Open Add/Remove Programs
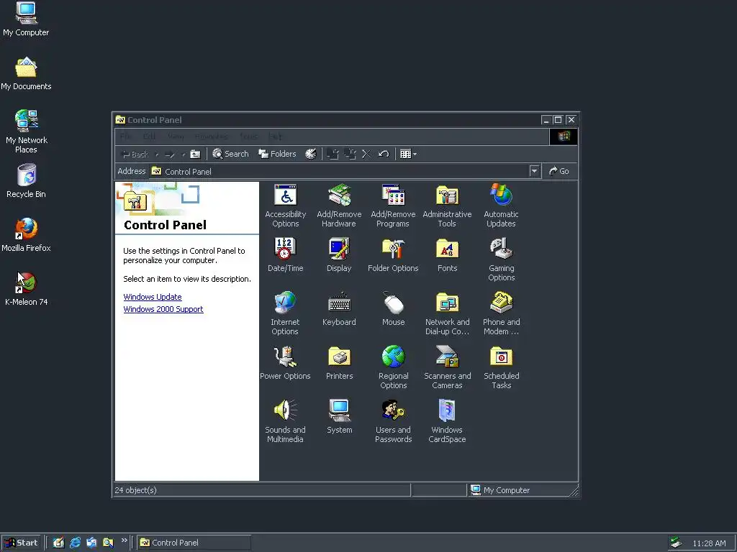The height and width of the screenshot is (552, 737). point(393,206)
